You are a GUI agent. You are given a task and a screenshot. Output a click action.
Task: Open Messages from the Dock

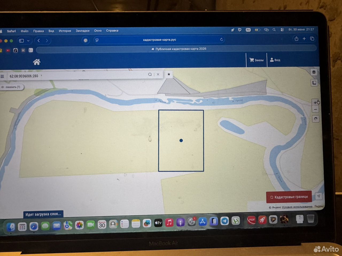coord(45,226)
